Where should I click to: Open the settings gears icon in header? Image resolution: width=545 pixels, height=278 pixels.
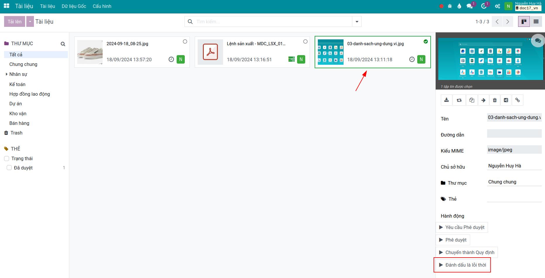[497, 6]
